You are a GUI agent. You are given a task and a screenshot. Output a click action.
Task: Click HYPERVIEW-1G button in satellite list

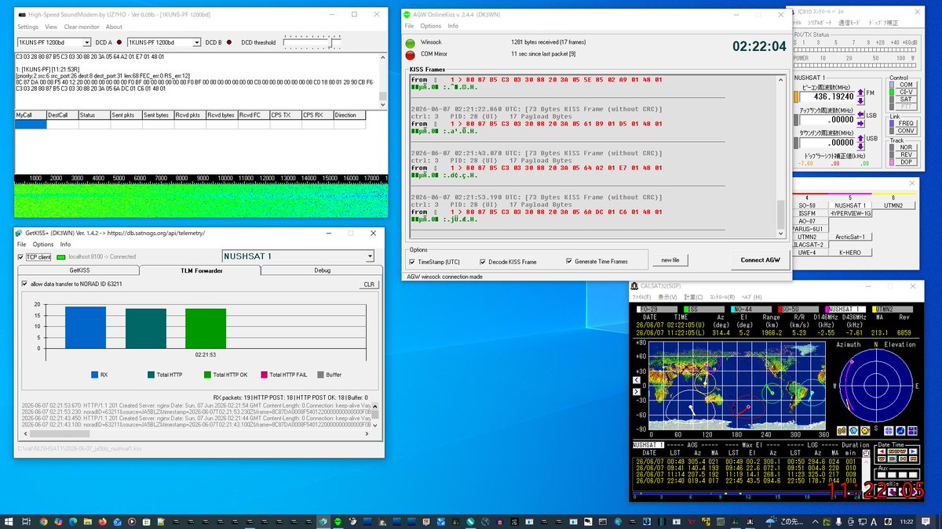point(851,213)
